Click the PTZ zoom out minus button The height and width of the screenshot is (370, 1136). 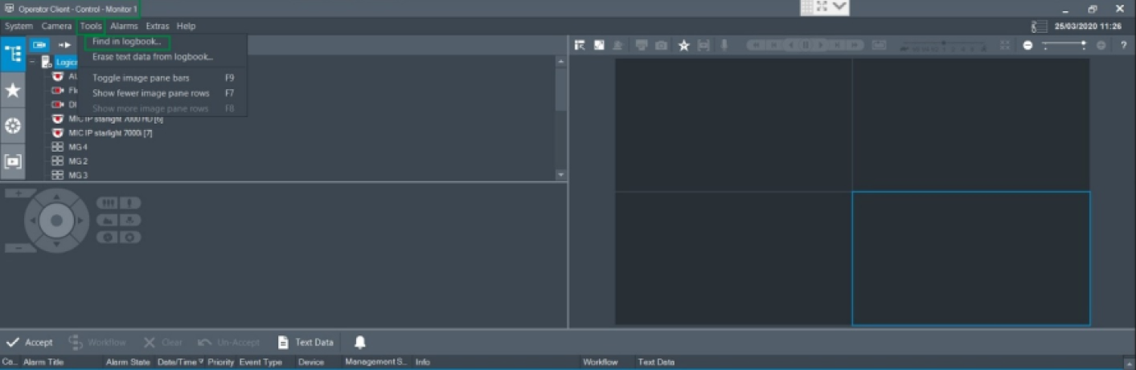(19, 248)
